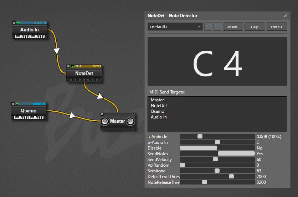Click the undo arrow in NoteDet window
This screenshot has width=298, height=197.
pos(208,27)
